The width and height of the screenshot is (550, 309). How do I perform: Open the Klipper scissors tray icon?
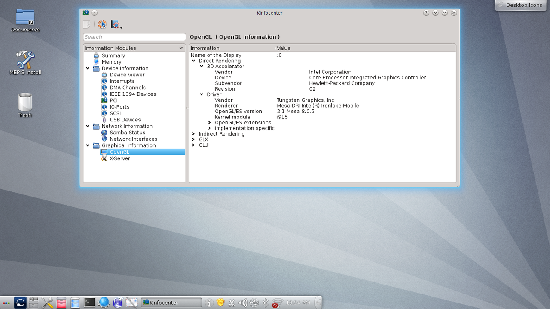click(x=232, y=303)
